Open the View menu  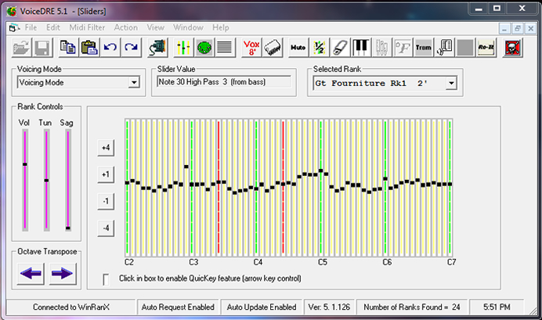[x=156, y=27]
